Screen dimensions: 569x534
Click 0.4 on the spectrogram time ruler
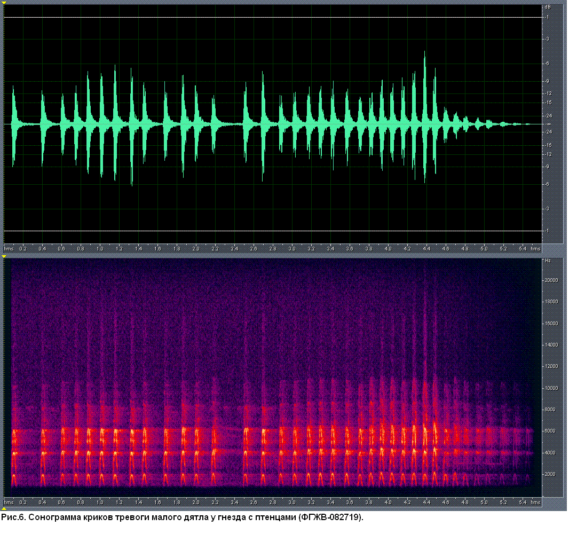[x=42, y=502]
